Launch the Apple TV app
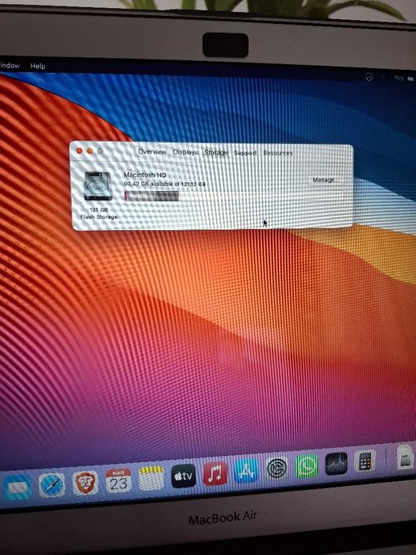This screenshot has width=416, height=555. pos(184,476)
